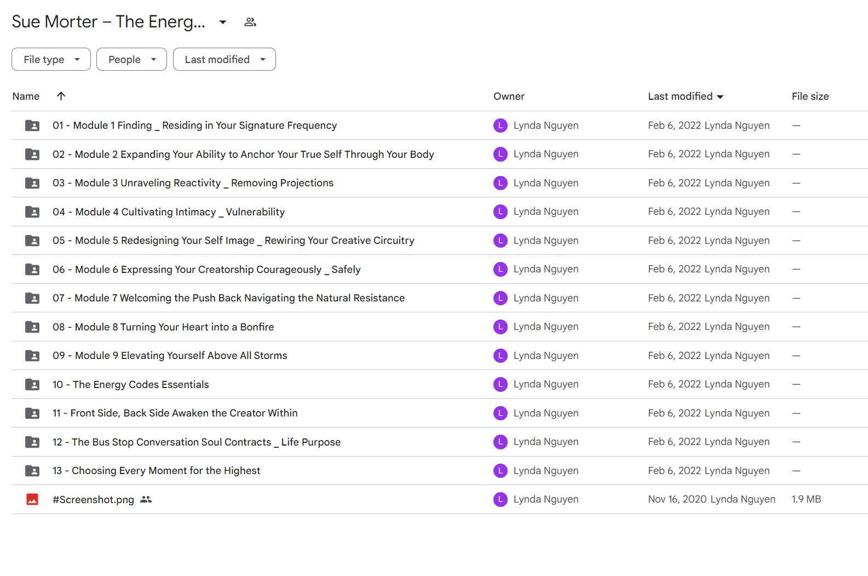This screenshot has height=576, width=868.
Task: Click folder icon for 13 - Choosing Every Moment
Action: coord(32,471)
